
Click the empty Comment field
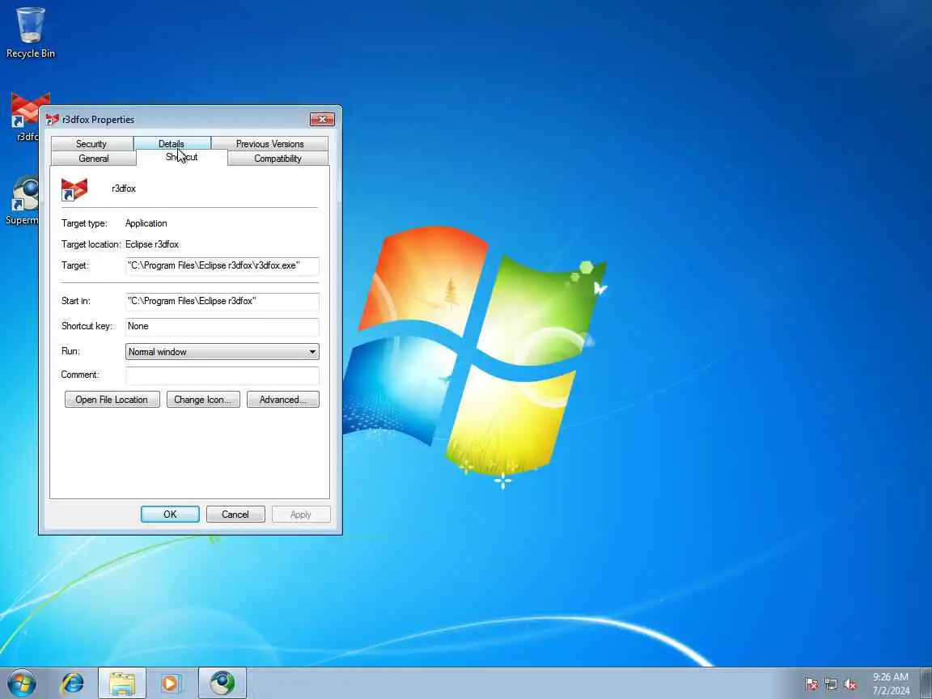[x=222, y=375]
